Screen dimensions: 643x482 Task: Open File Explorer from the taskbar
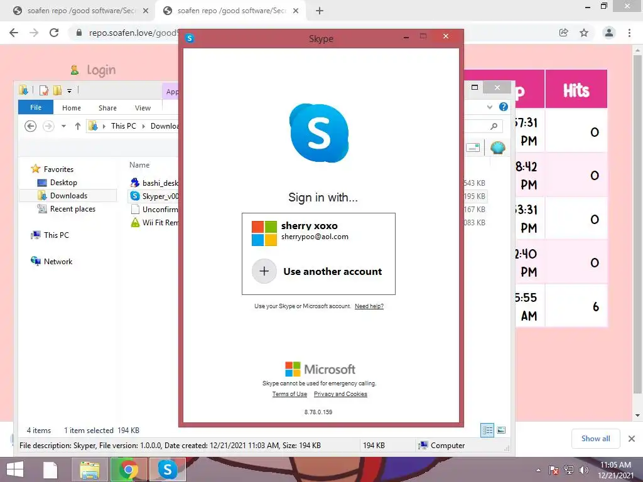click(89, 469)
